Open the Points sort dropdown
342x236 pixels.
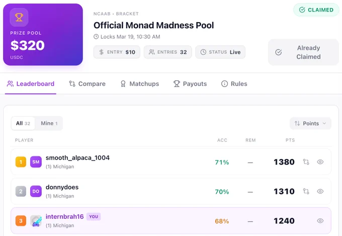click(310, 123)
